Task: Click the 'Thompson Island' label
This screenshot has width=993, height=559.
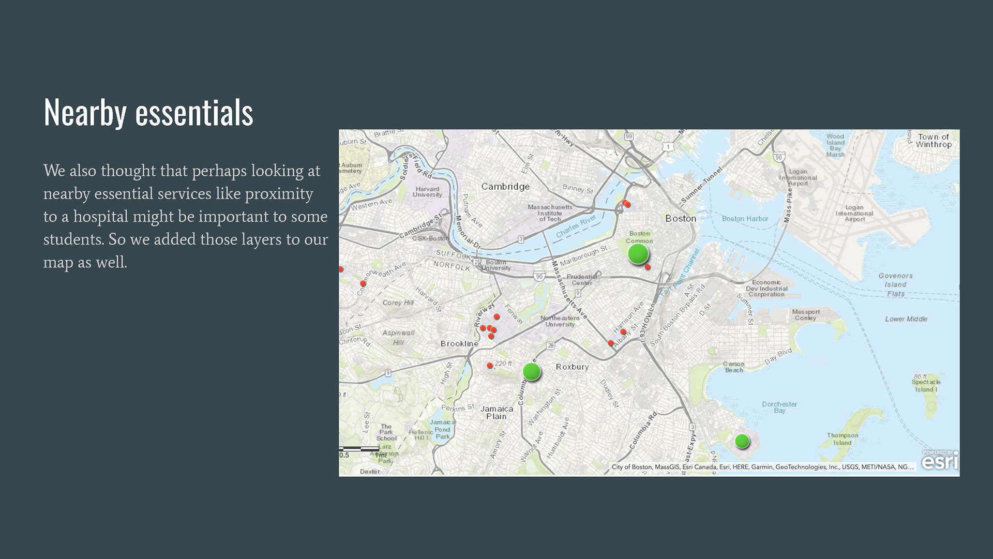Action: [842, 439]
